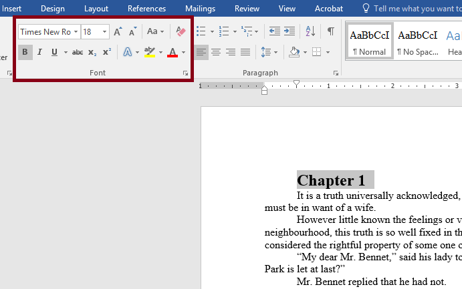Toggle underline formatting
Viewport: 462px width, 289px height.
pos(54,52)
